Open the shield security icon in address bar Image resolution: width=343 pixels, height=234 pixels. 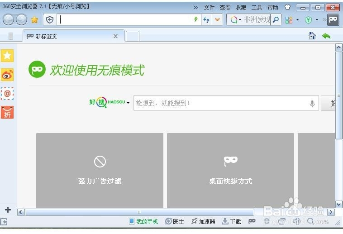50,20
